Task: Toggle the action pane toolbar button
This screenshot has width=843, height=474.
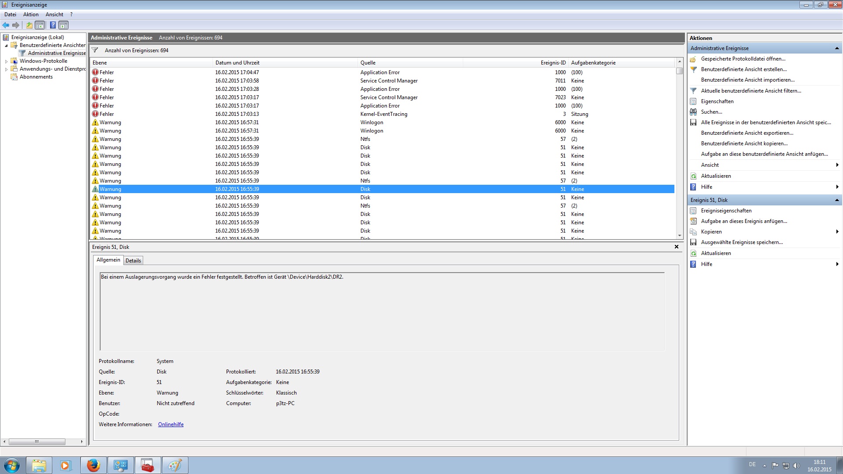Action: [x=64, y=25]
